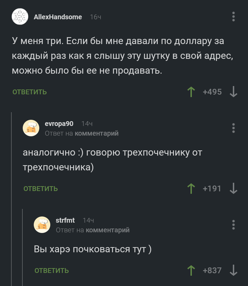Screen dimensions: 248x286
Task: Upvote strfmt's comment
Action: coord(191,270)
